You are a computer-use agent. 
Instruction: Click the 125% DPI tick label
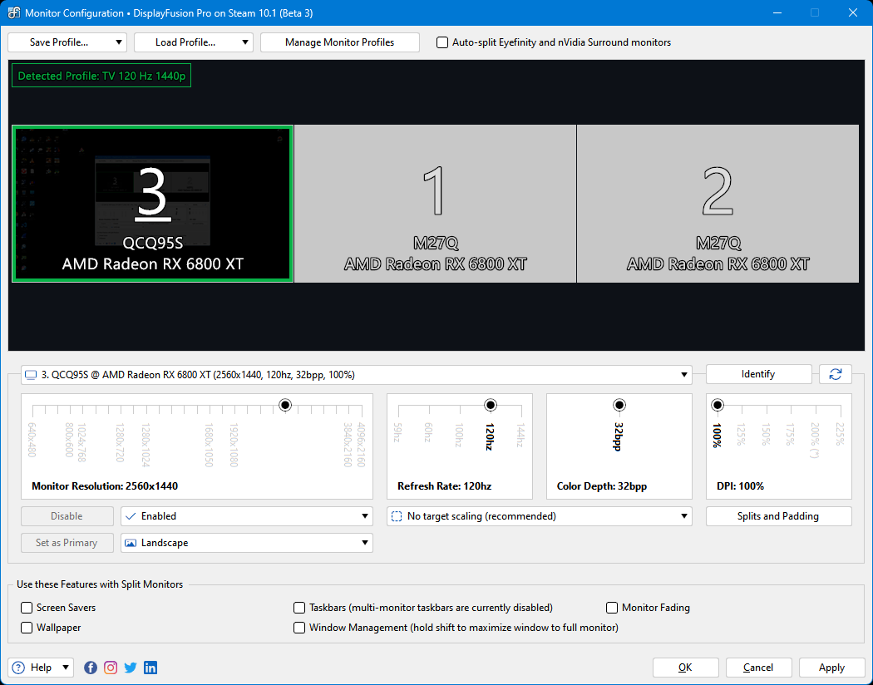coord(741,435)
